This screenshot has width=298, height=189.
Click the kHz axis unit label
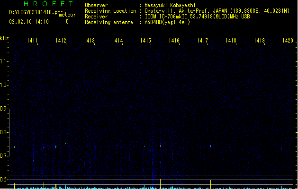[x=4, y=38]
